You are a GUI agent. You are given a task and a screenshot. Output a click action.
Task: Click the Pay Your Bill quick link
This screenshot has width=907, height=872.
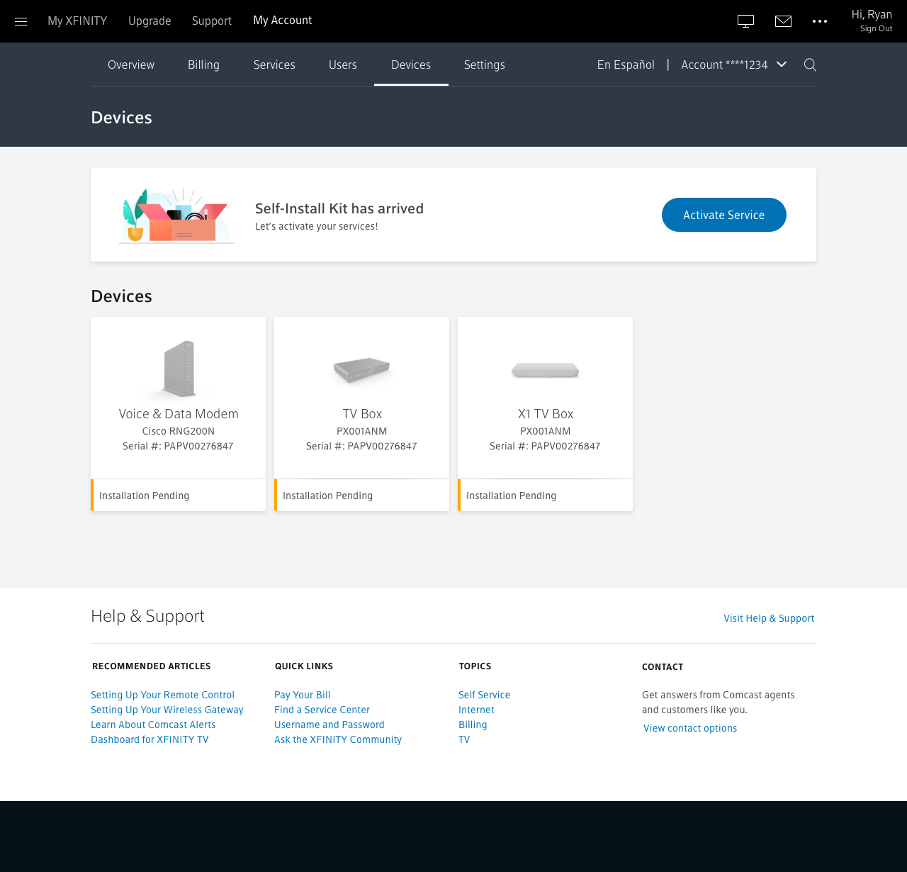point(303,695)
